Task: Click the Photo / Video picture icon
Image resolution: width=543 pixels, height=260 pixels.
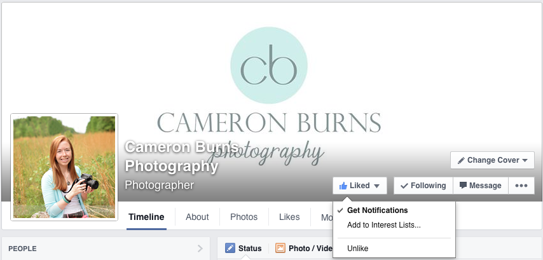Action: (280, 248)
